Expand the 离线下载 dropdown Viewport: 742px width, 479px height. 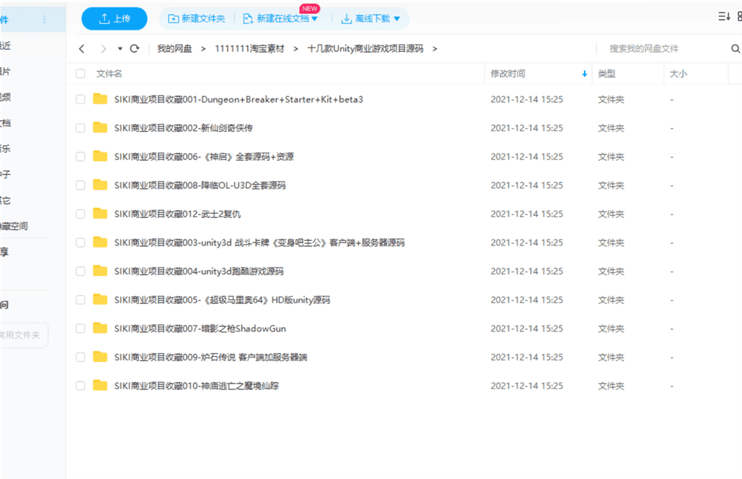[x=397, y=19]
